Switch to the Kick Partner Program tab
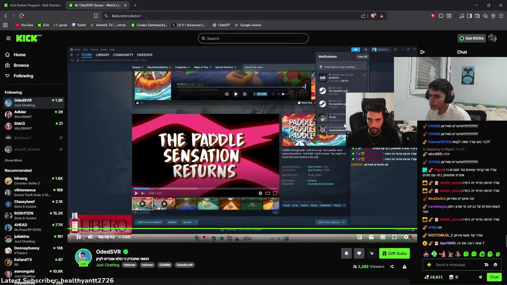 coord(33,5)
